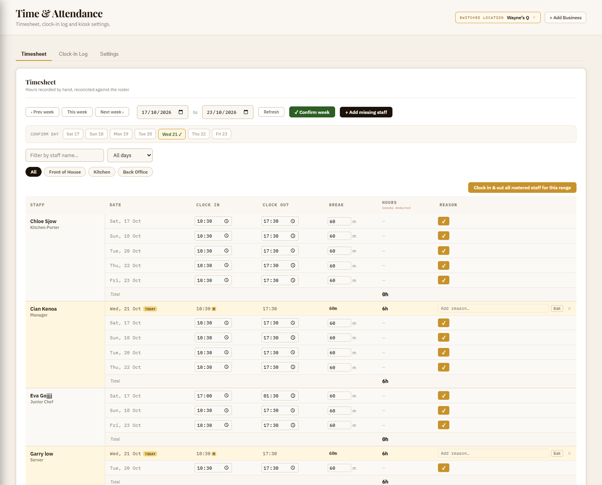Open clock picker for Chloe Sjow Sat 17 clock-in

(x=226, y=221)
